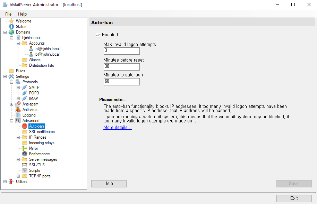Collapse the Advanced tree node
This screenshot has width=317, height=204.
[11, 121]
